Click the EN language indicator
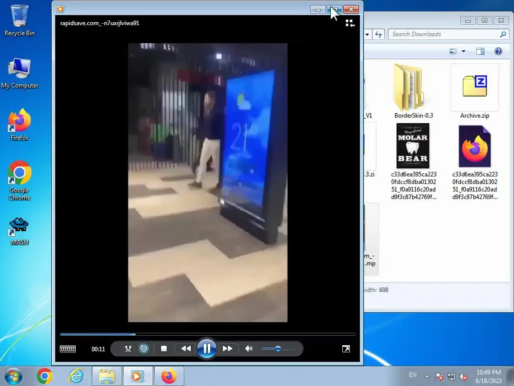This screenshot has width=514, height=386. click(x=413, y=375)
